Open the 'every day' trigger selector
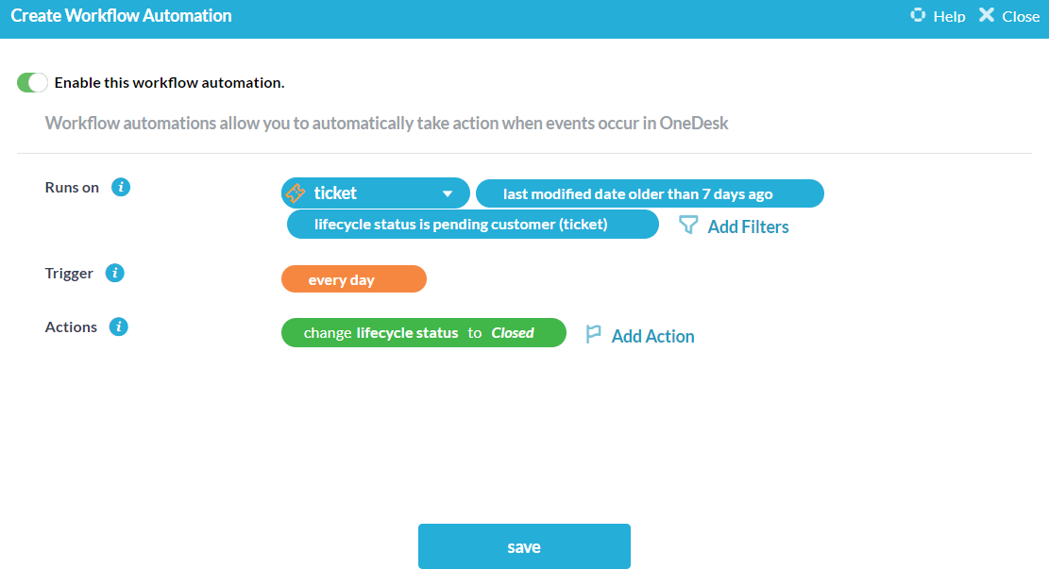1049x586 pixels. coord(354,280)
